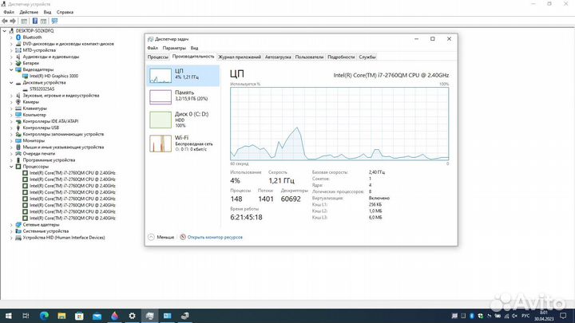Image resolution: width=575 pixels, height=323 pixels.
Task: Open Действие menu in Device Manager
Action: pos(29,12)
